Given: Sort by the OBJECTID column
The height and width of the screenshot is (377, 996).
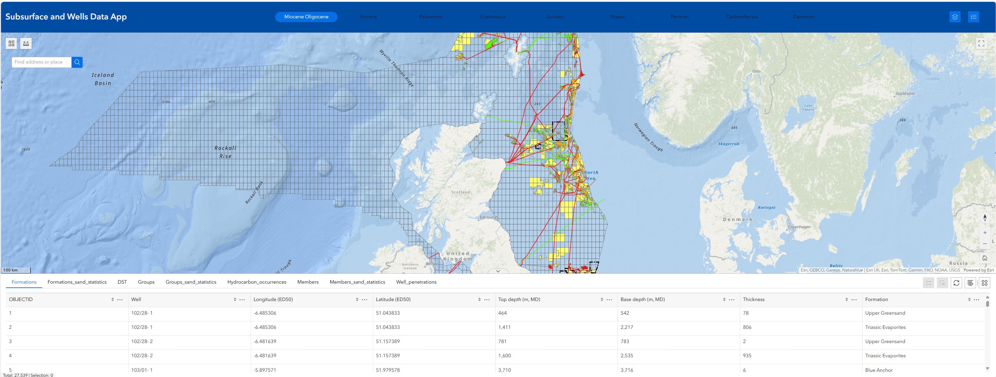Looking at the screenshot, I should coord(113,300).
